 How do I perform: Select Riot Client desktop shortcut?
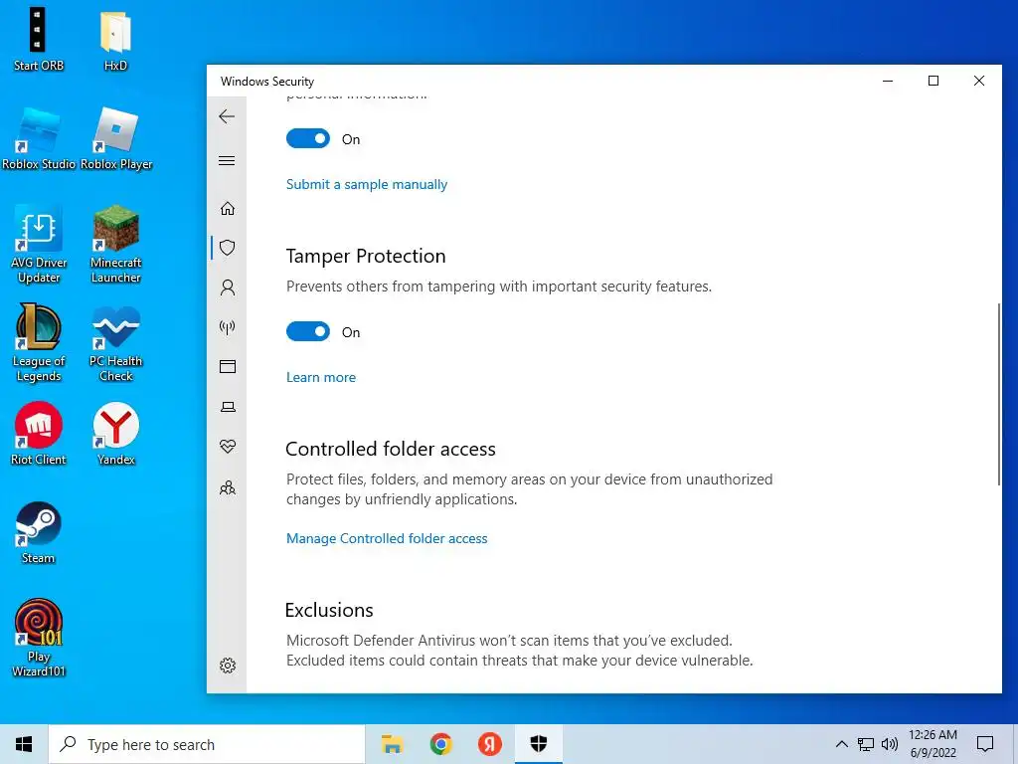point(39,434)
